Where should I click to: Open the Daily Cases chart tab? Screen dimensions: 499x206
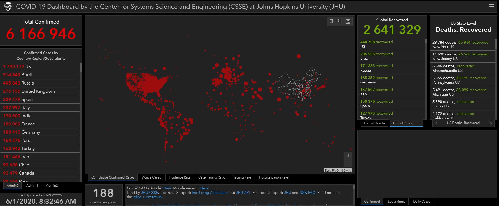pos(421,202)
